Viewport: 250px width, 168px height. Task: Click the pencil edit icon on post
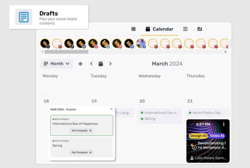point(192,124)
